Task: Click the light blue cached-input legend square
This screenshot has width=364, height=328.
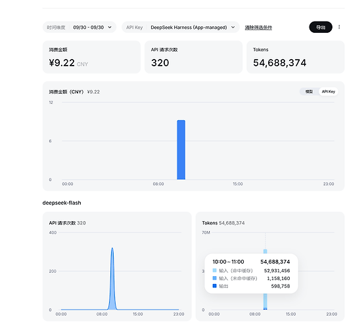Action: (214, 270)
